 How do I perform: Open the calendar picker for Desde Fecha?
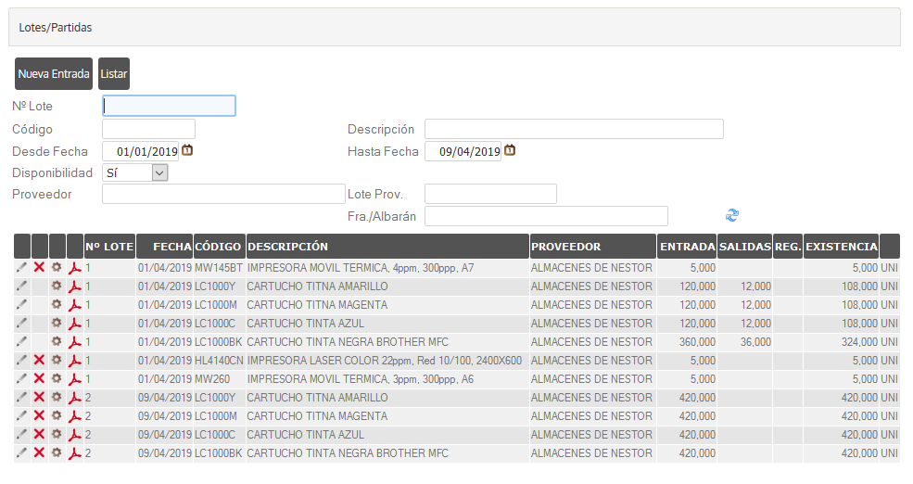[187, 150]
